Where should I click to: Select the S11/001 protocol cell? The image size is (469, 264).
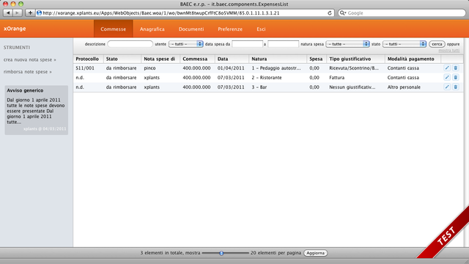click(x=85, y=68)
